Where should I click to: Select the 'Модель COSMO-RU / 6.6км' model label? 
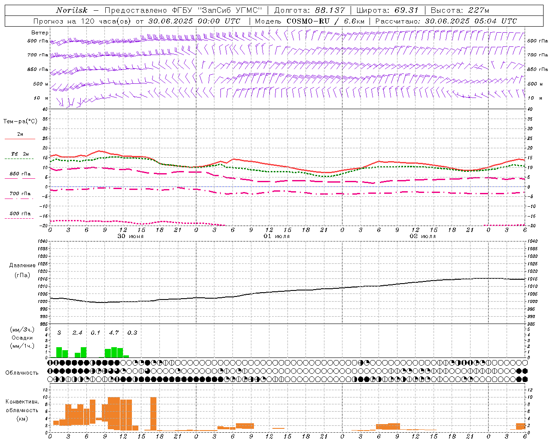coord(309,21)
